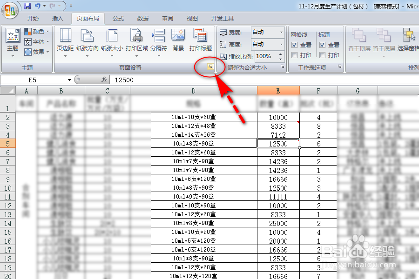Expand the 颜色 dropdown arrow
Viewport: 419px width, 279px height.
[48, 32]
